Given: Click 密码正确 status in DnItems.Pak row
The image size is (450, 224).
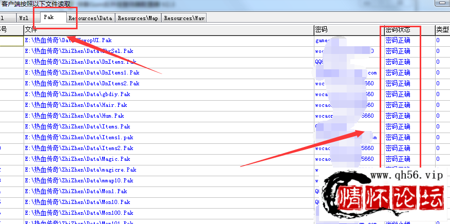Looking at the screenshot, I should [x=398, y=62].
